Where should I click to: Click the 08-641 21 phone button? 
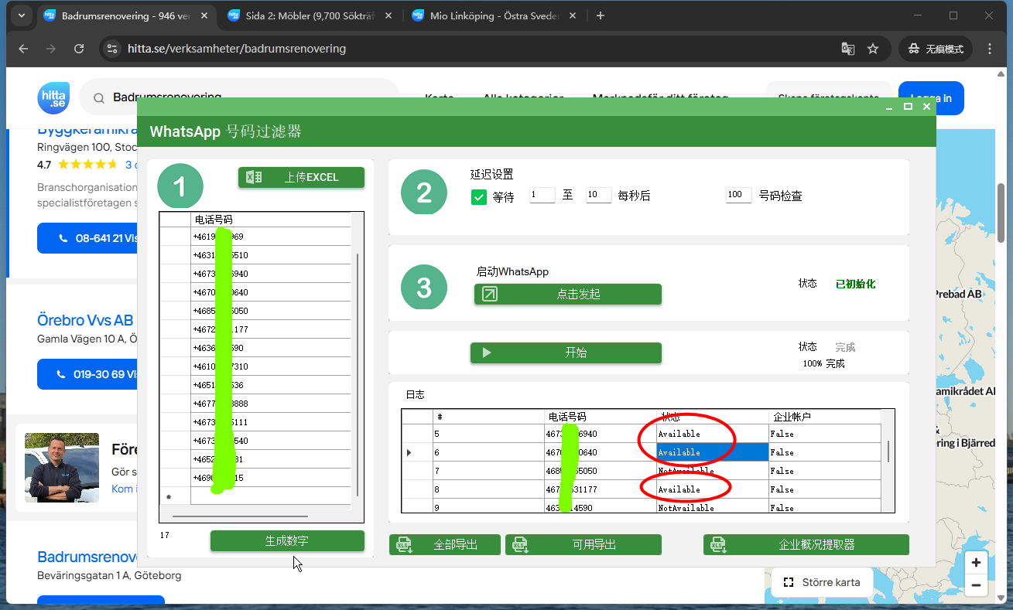tap(87, 238)
